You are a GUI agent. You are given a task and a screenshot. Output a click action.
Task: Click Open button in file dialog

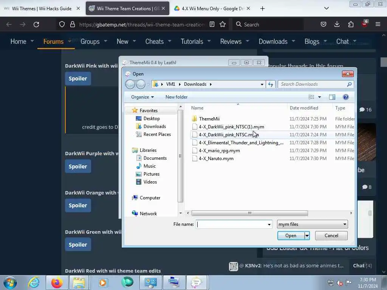coord(291,236)
